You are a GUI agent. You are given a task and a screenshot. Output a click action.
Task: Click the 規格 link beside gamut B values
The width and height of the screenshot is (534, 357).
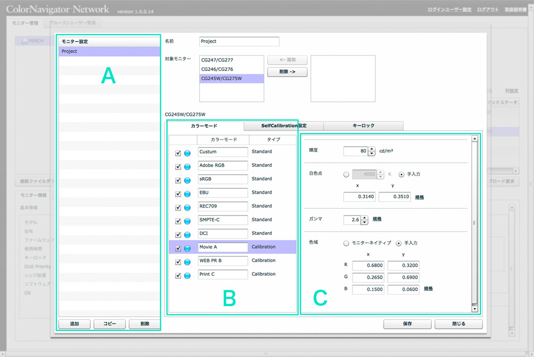(428, 289)
